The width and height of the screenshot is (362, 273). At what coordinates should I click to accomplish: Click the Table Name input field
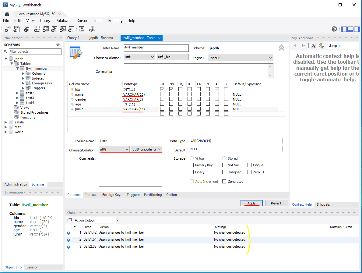[x=156, y=48]
